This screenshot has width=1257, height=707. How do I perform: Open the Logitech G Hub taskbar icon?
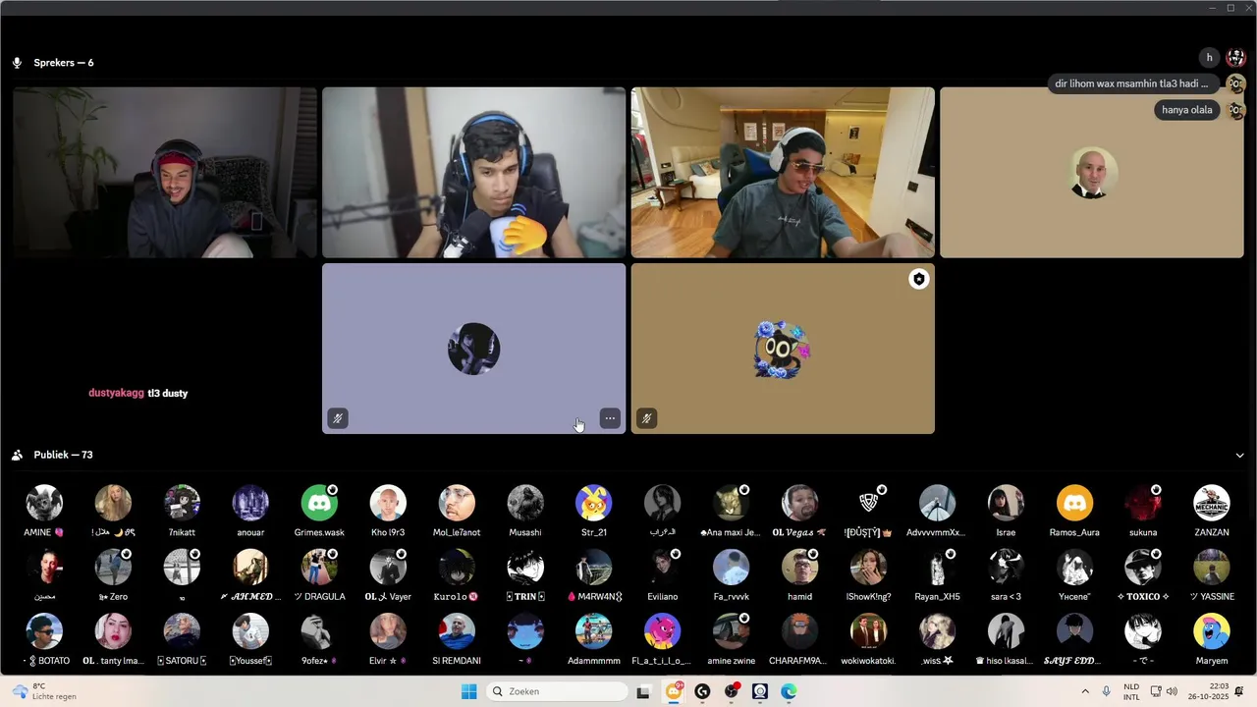[702, 691]
